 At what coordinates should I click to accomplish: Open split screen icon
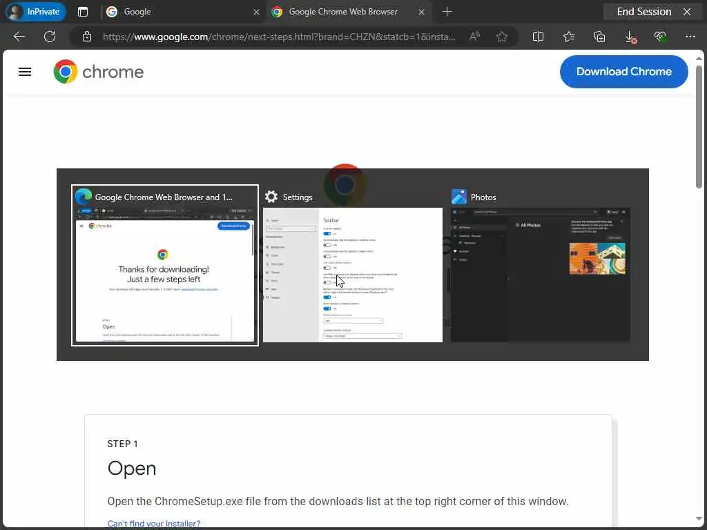[x=538, y=37]
